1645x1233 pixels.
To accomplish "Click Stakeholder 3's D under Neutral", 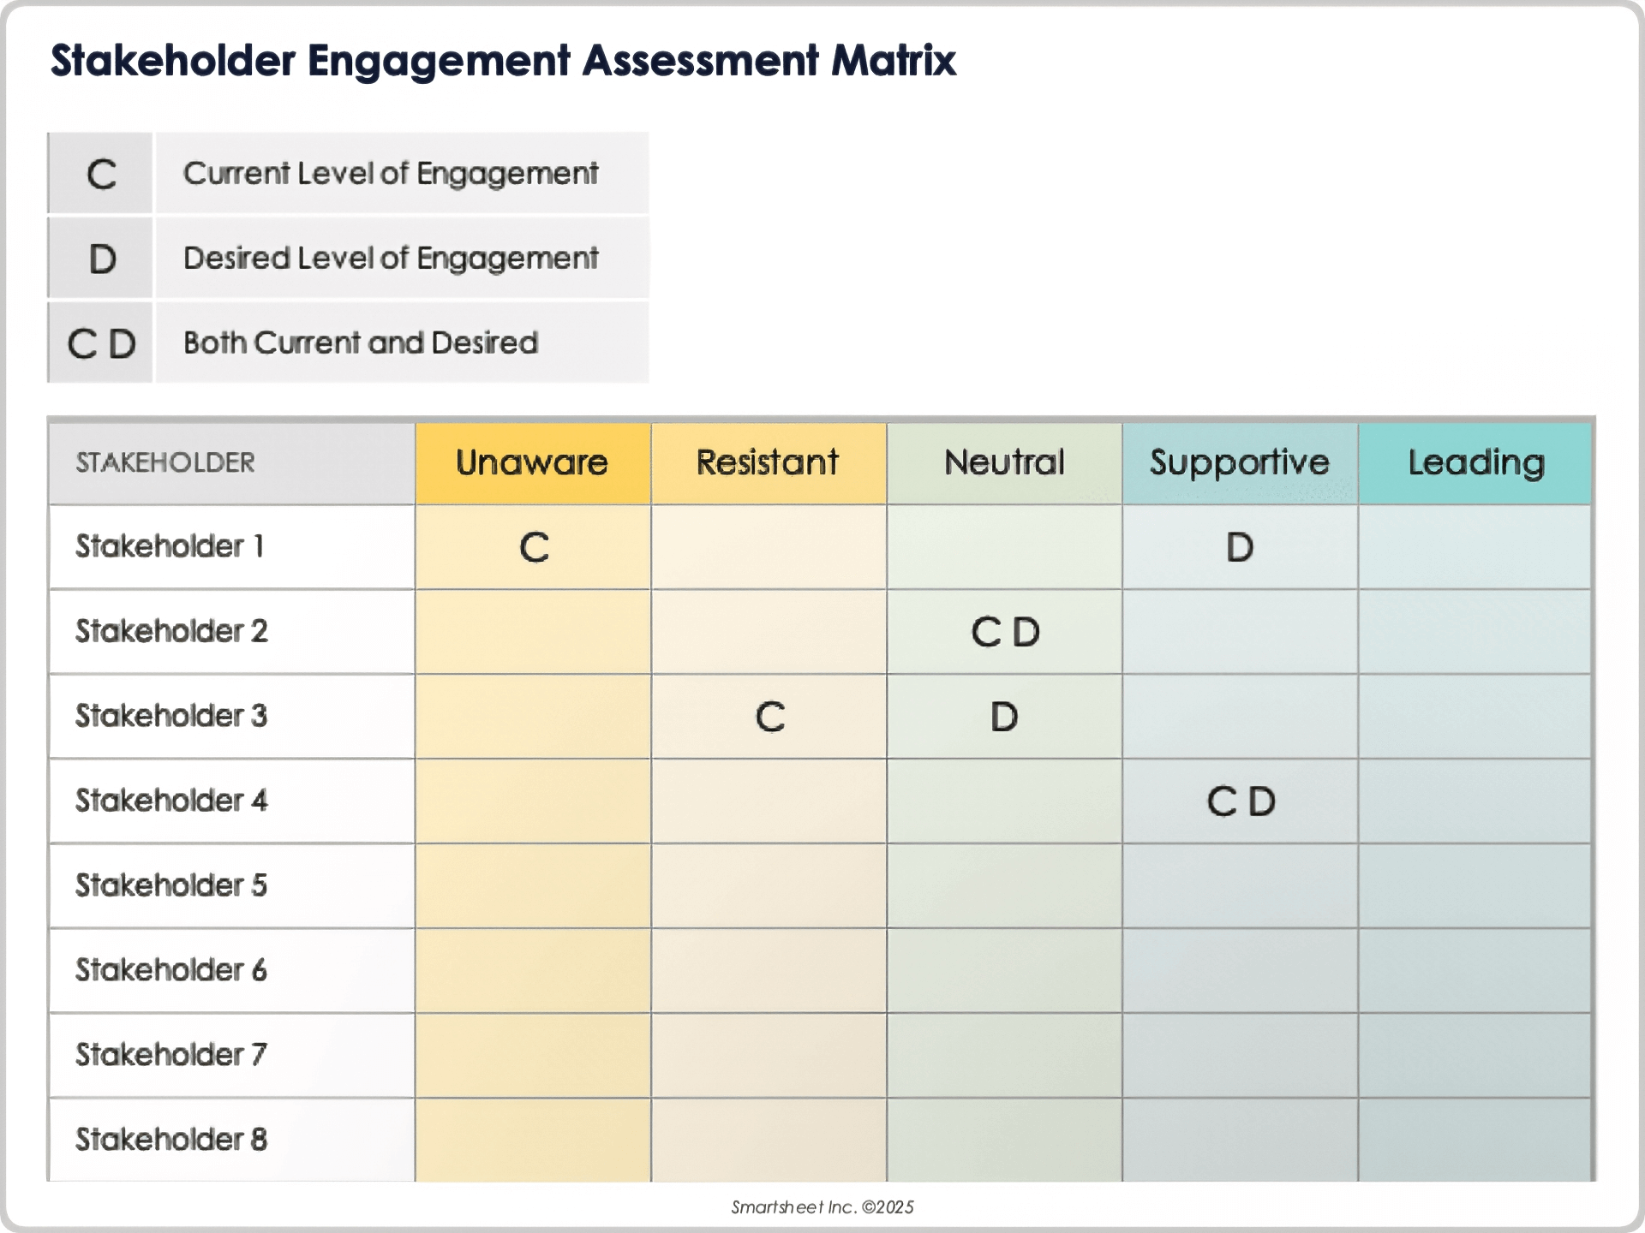I will click(1004, 717).
